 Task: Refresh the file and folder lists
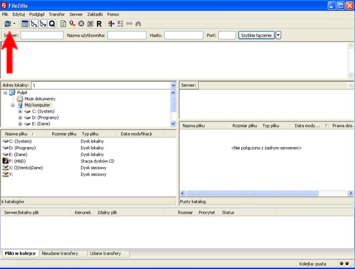click(x=63, y=23)
